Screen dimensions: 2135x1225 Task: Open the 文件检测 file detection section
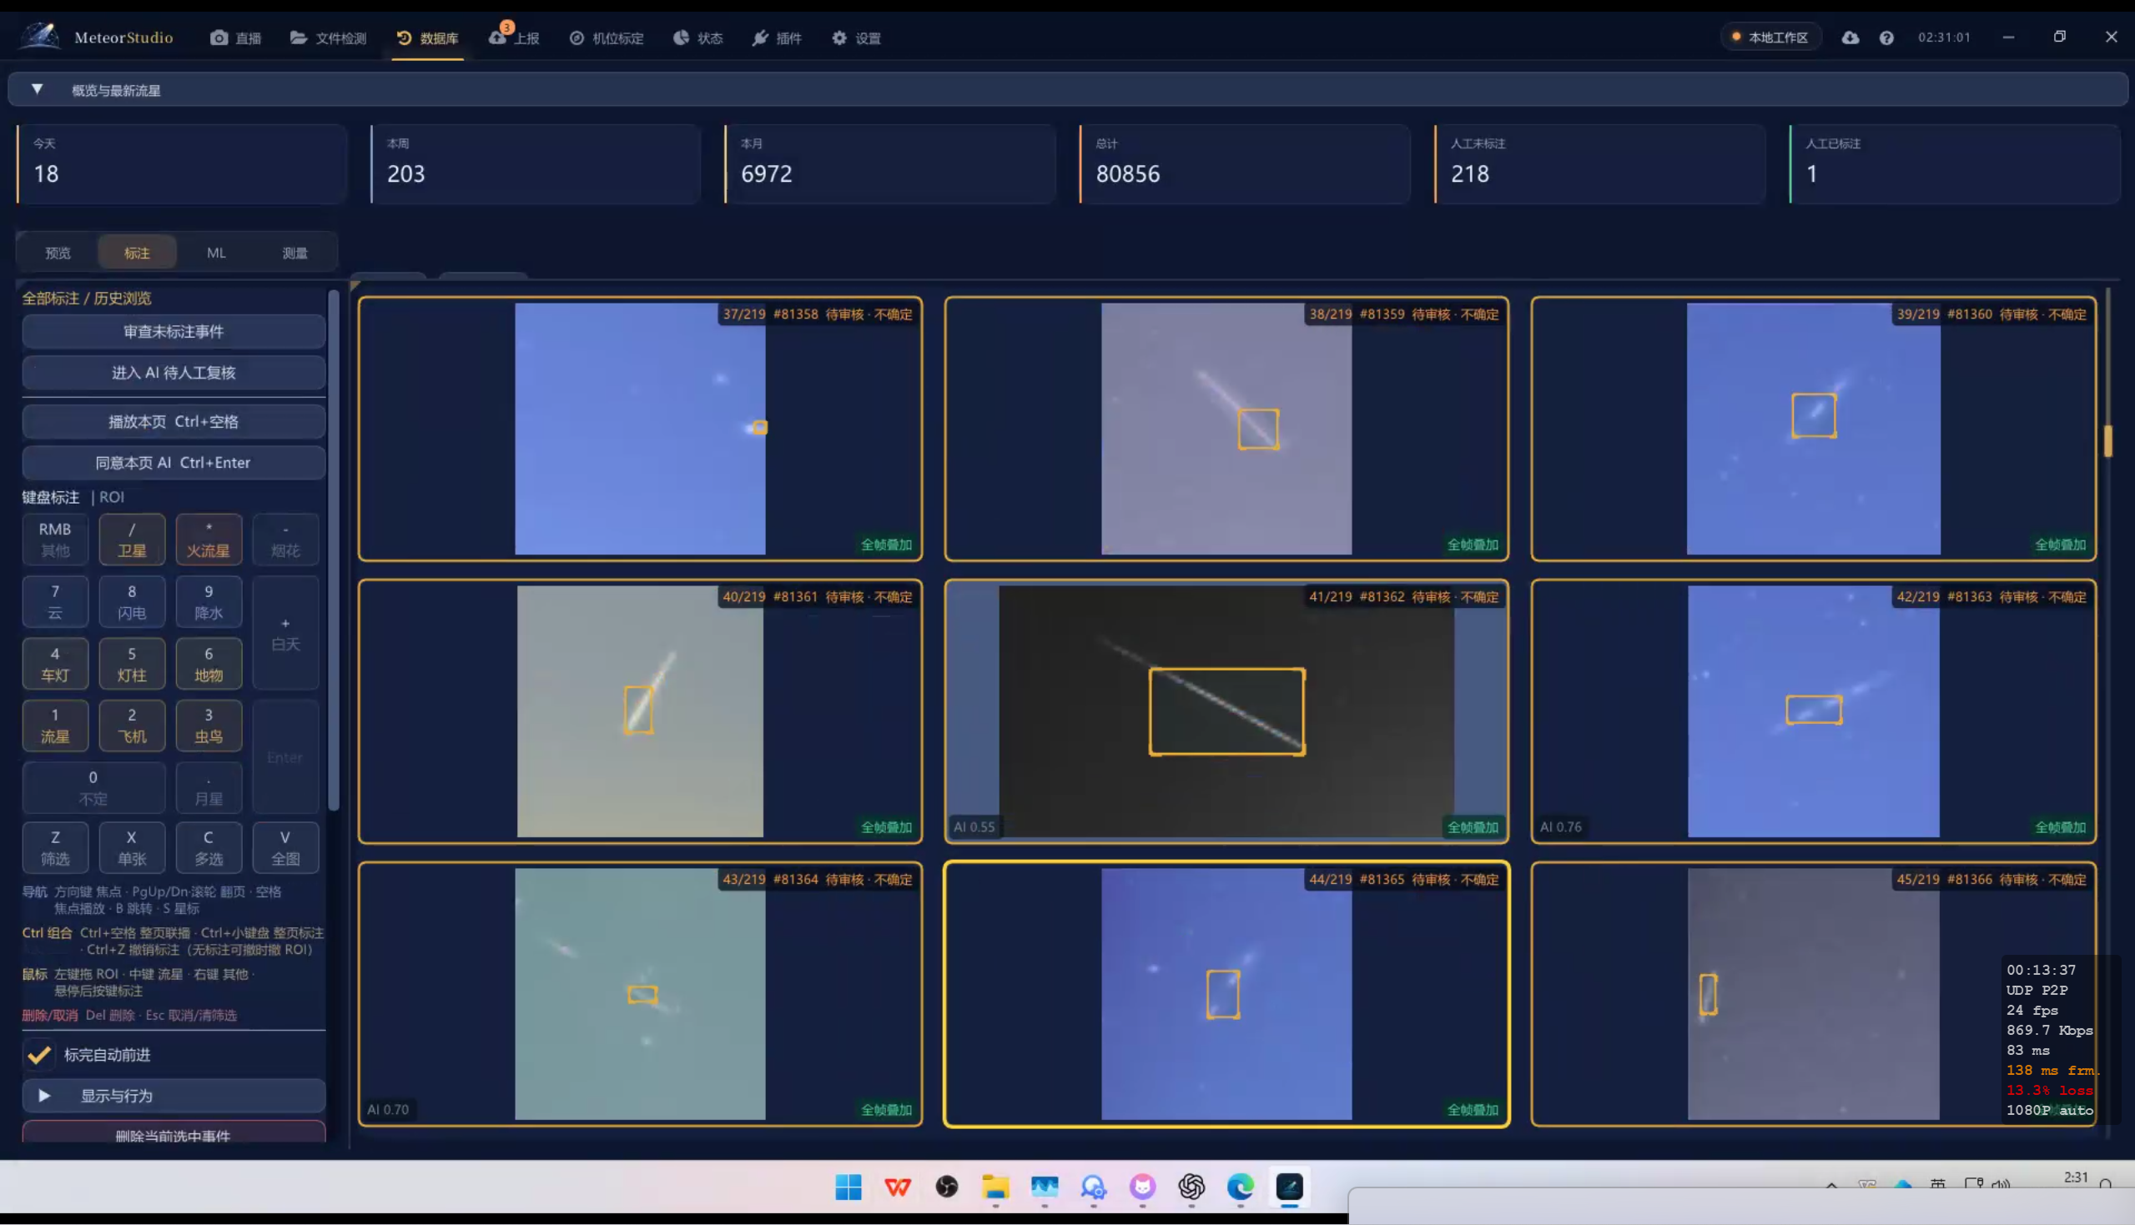click(328, 38)
